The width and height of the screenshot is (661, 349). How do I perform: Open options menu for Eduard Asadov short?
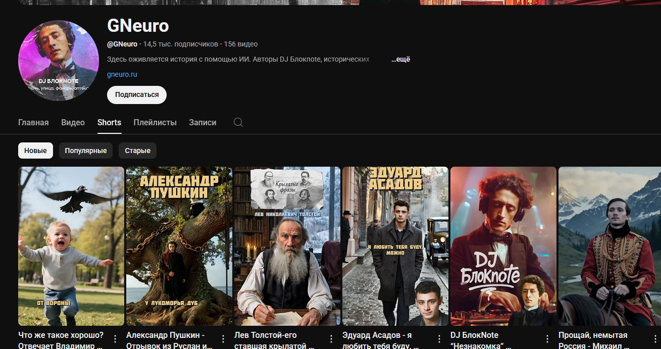(x=439, y=339)
